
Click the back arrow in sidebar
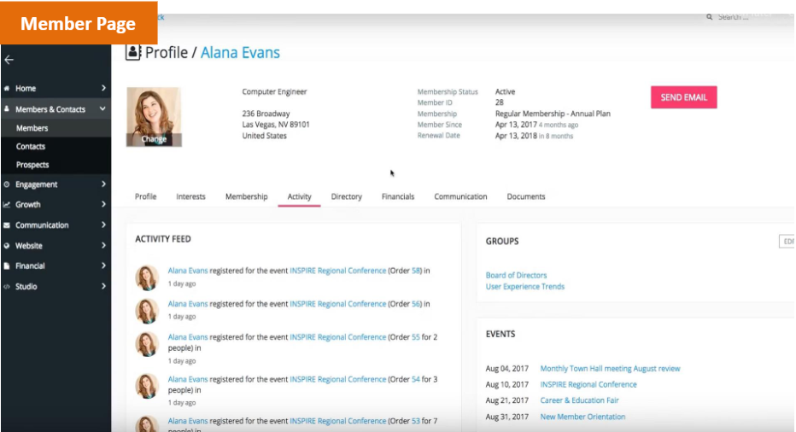coord(9,60)
